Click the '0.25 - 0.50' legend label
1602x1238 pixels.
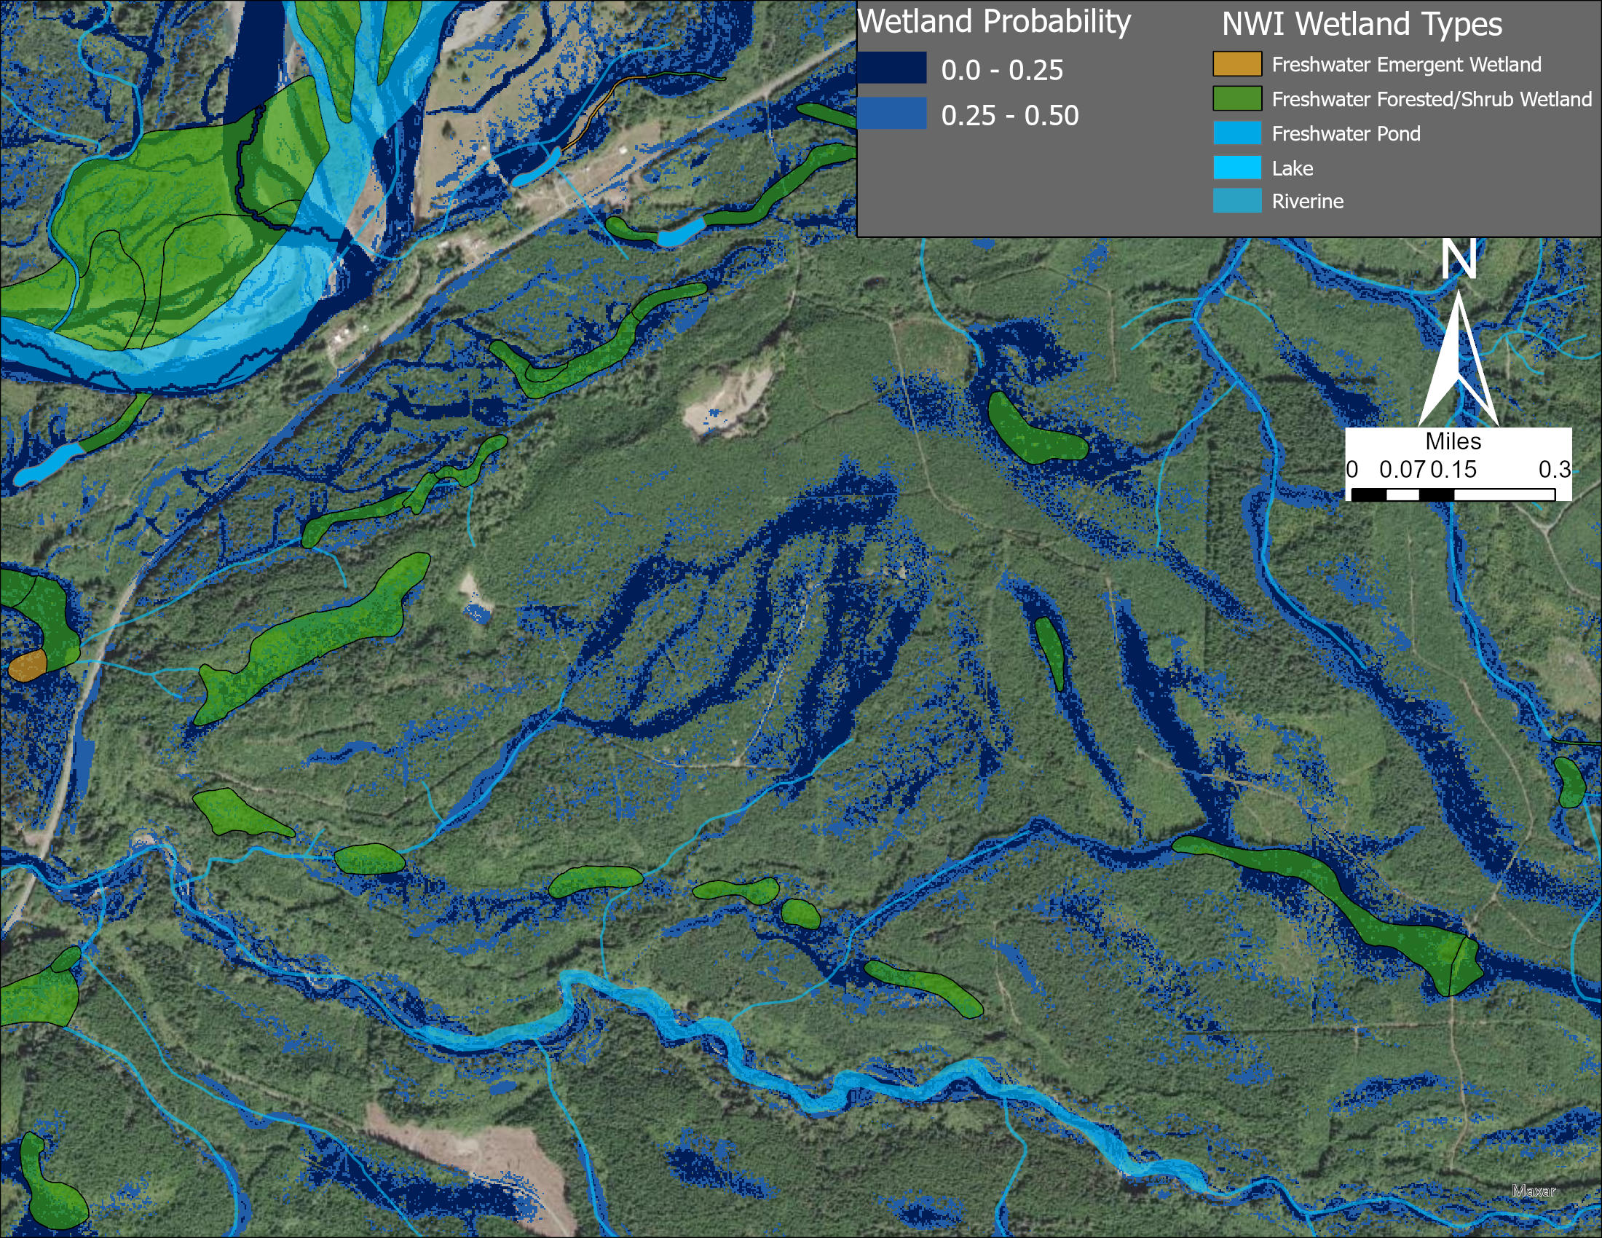(x=1010, y=116)
